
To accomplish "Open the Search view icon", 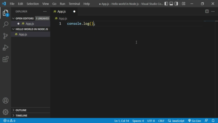I will tap(5, 24).
